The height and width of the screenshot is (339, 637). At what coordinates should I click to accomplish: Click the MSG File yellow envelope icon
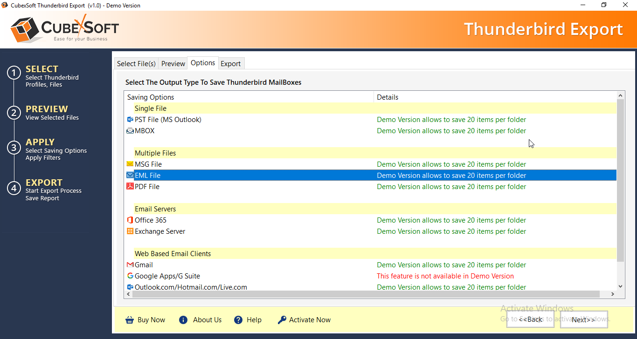(130, 164)
